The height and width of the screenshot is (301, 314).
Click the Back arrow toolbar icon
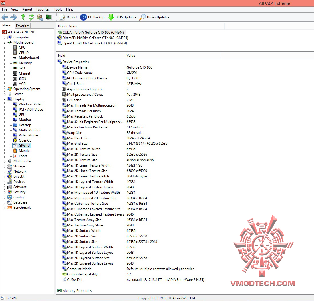[x=5, y=17]
